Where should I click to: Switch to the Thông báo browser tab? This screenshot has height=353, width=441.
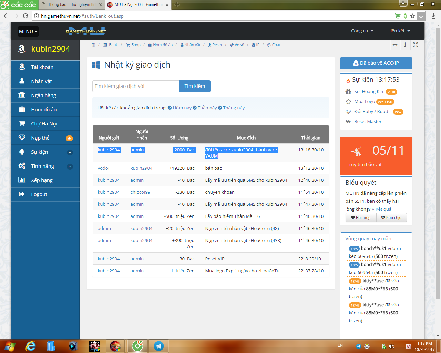[x=71, y=5]
